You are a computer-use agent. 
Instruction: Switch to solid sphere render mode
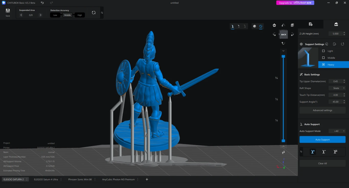coord(254,26)
